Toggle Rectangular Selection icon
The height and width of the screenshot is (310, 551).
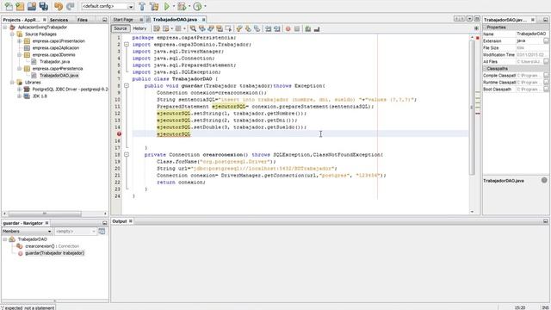[x=228, y=28]
